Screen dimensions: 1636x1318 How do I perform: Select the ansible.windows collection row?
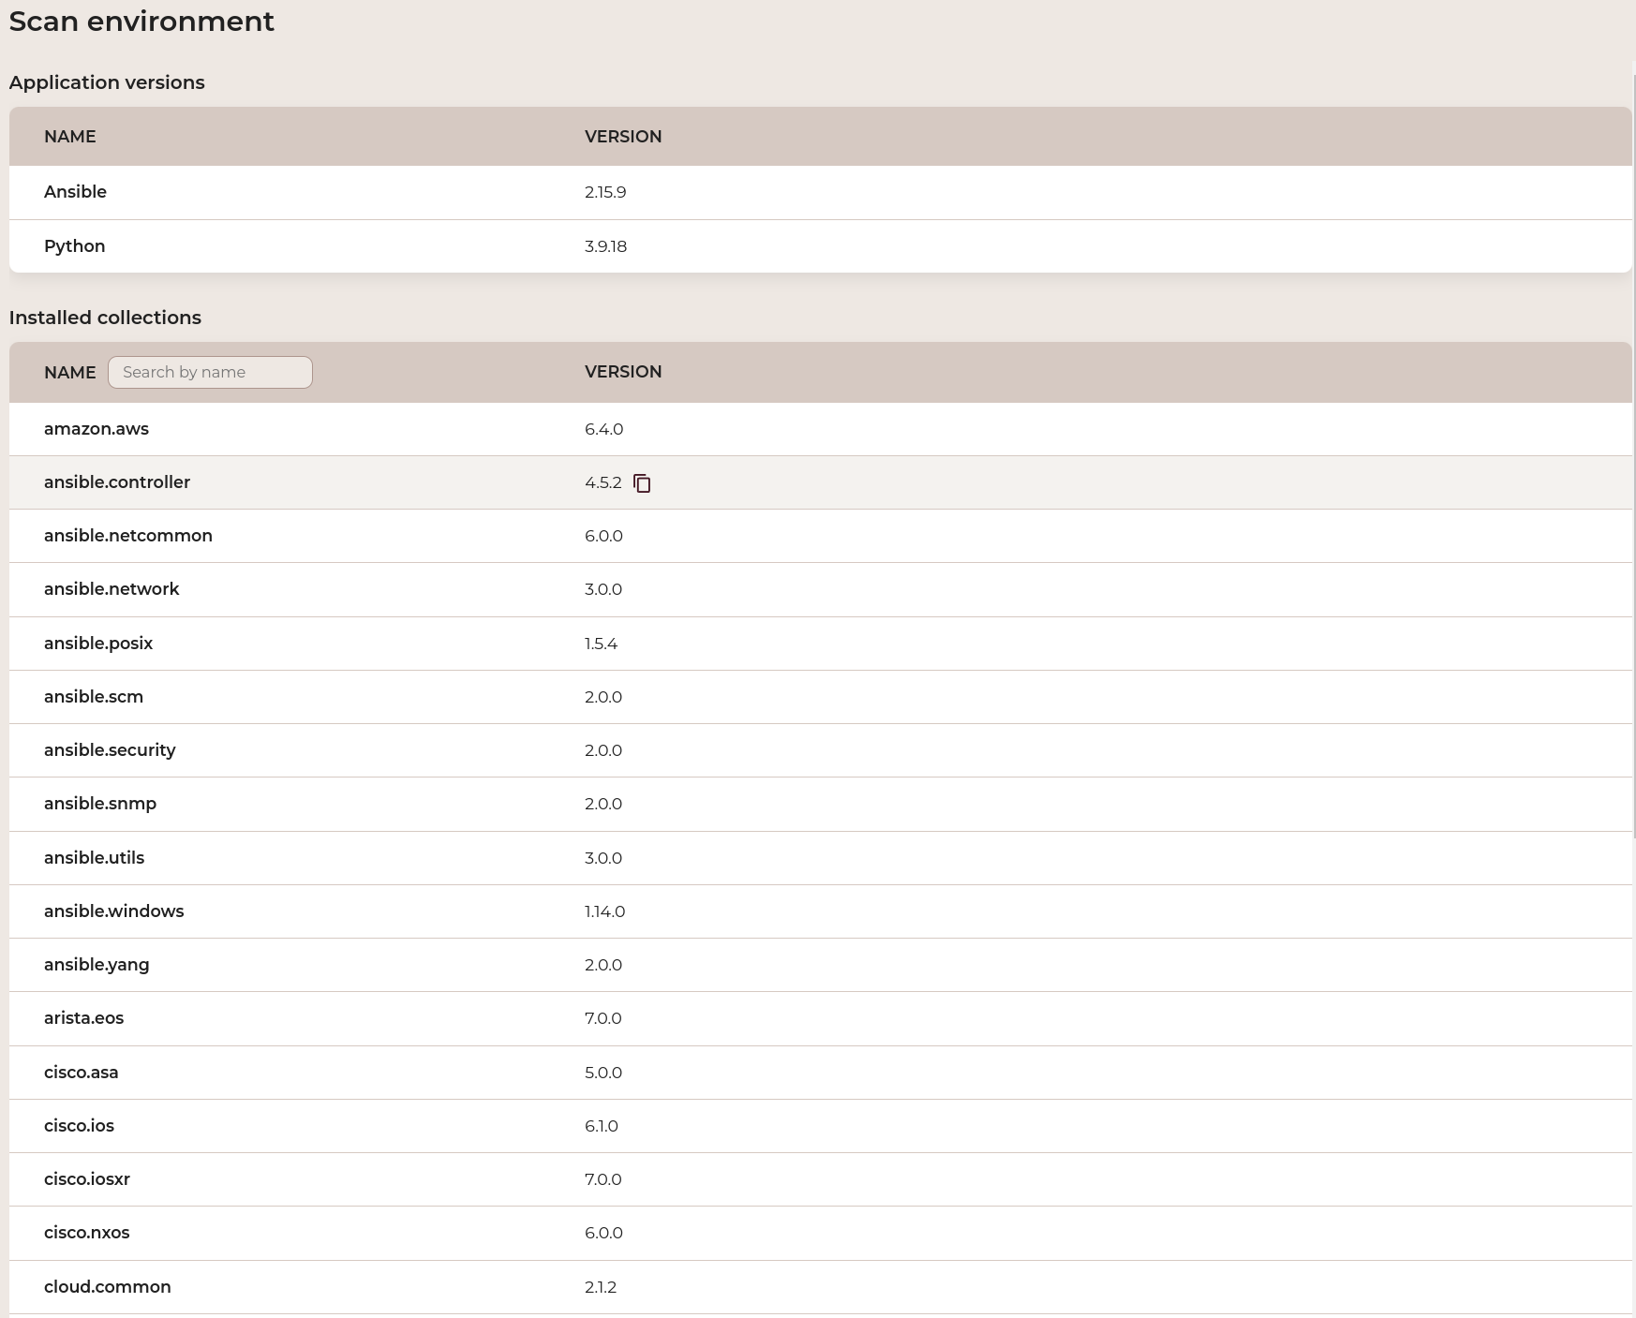tap(113, 911)
